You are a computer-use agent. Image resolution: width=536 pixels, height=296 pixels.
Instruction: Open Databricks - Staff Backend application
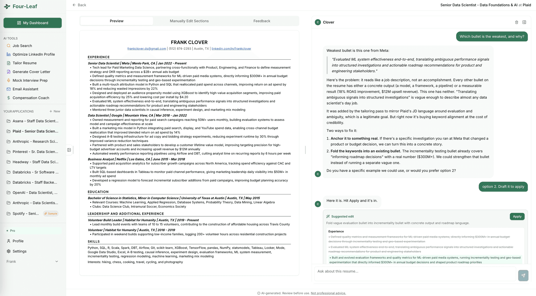(x=32, y=182)
